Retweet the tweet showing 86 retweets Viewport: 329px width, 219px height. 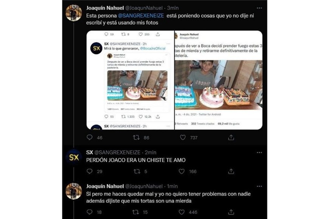[x=137, y=137]
